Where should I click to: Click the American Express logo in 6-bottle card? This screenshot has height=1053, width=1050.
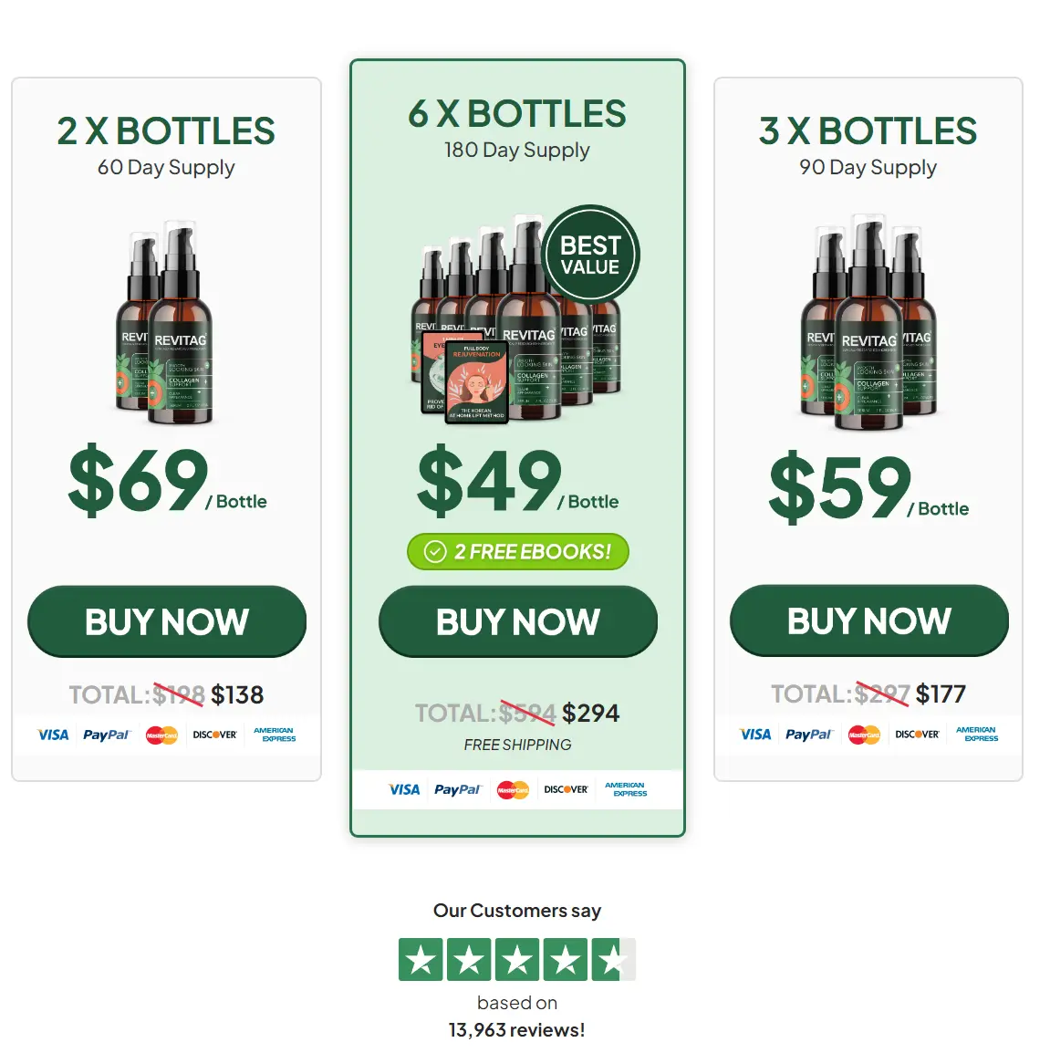point(626,789)
